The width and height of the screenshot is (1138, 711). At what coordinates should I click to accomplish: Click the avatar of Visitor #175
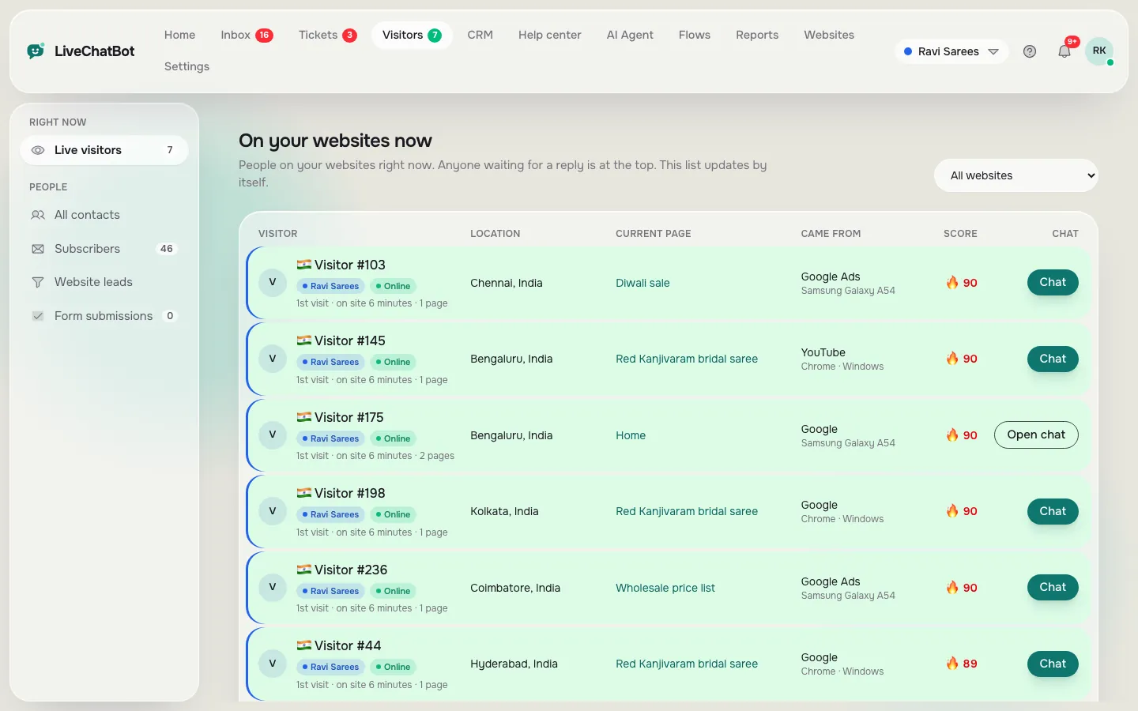coord(273,435)
